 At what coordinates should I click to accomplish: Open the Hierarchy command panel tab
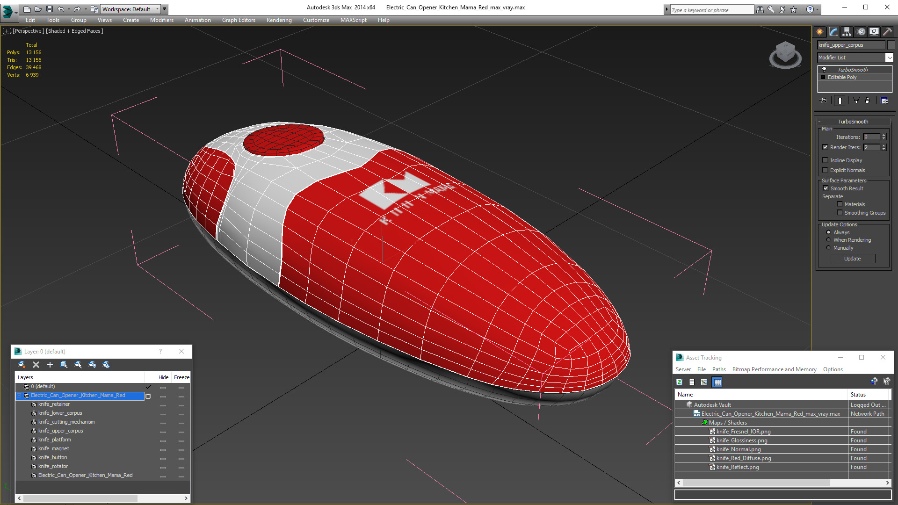click(x=847, y=32)
